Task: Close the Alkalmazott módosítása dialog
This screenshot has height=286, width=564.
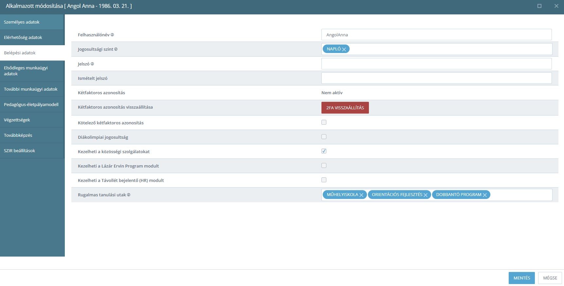Action: tap(556, 6)
